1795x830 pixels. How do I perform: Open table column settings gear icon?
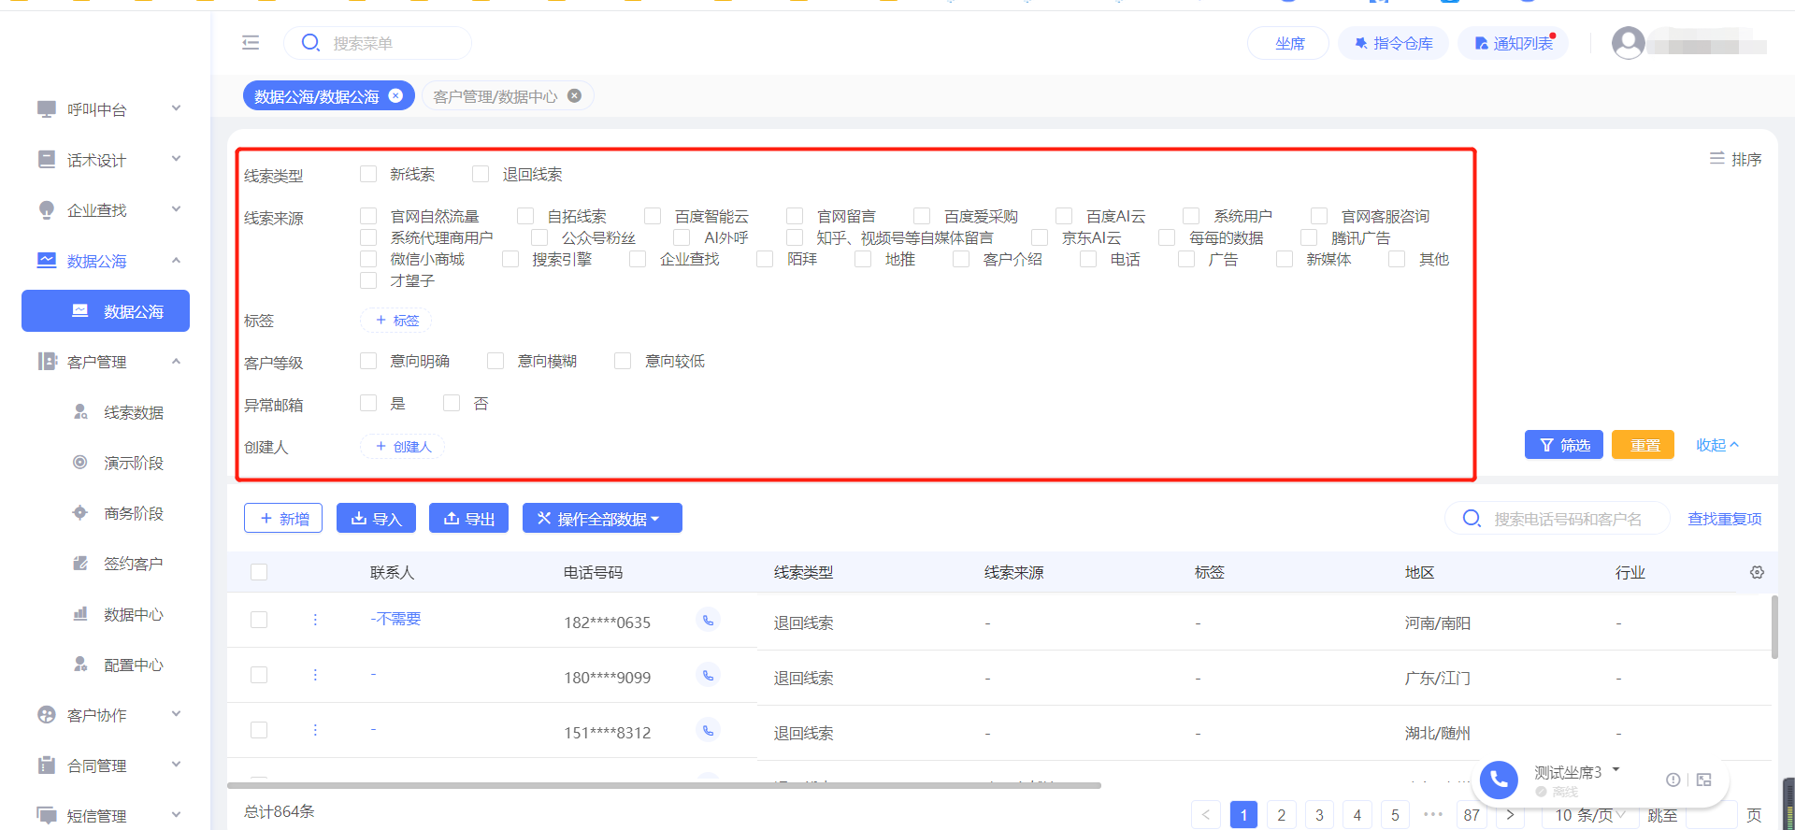coord(1757,572)
